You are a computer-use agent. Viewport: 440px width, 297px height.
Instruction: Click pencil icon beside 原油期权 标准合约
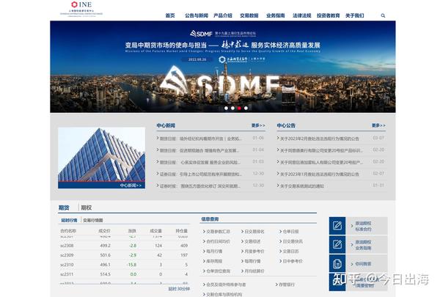coord(337,226)
